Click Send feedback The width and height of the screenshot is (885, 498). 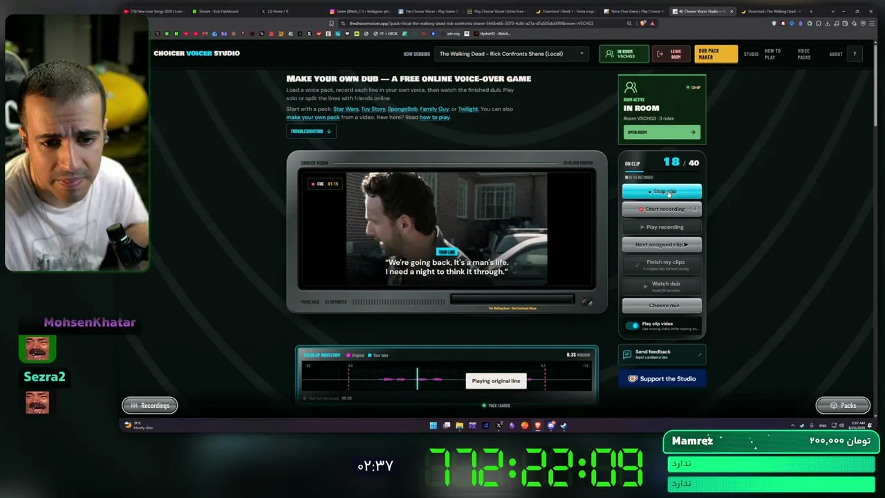[662, 354]
